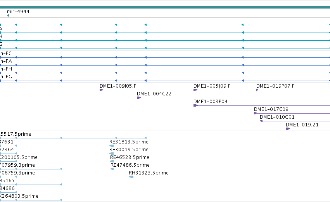Open the DME1-004G22 label
330x202 pixels.
(x=154, y=94)
